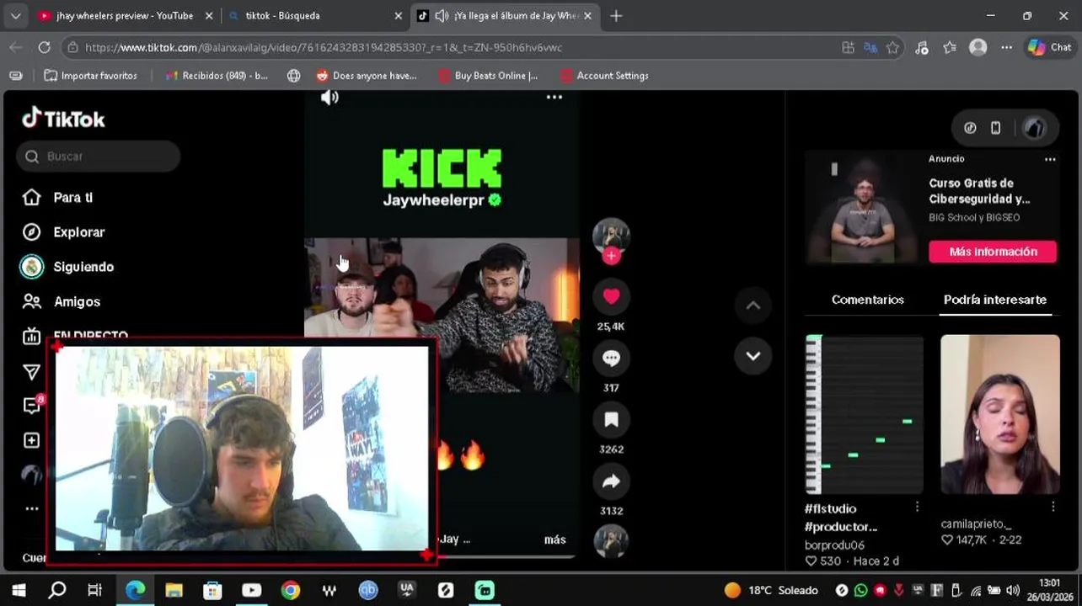Image resolution: width=1082 pixels, height=606 pixels.
Task: Open the browser media control icon
Action: pyautogui.click(x=922, y=48)
